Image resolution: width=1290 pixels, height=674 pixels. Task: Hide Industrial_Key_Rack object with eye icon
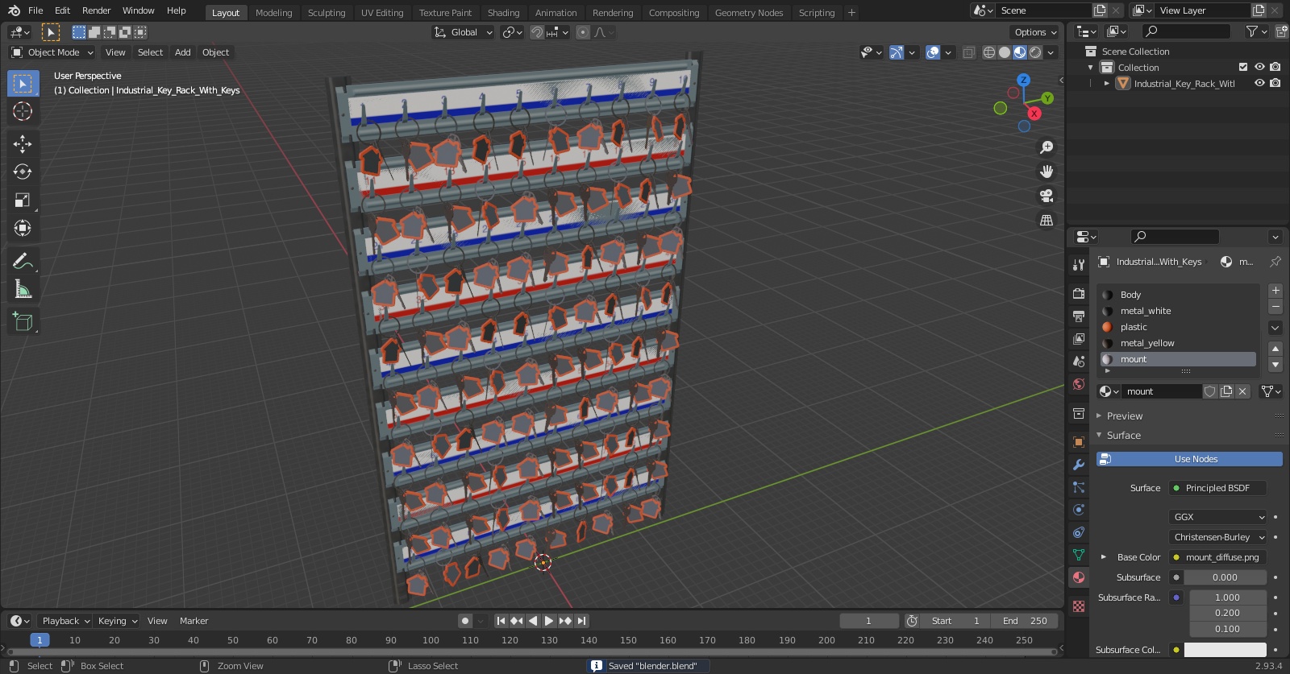1259,83
